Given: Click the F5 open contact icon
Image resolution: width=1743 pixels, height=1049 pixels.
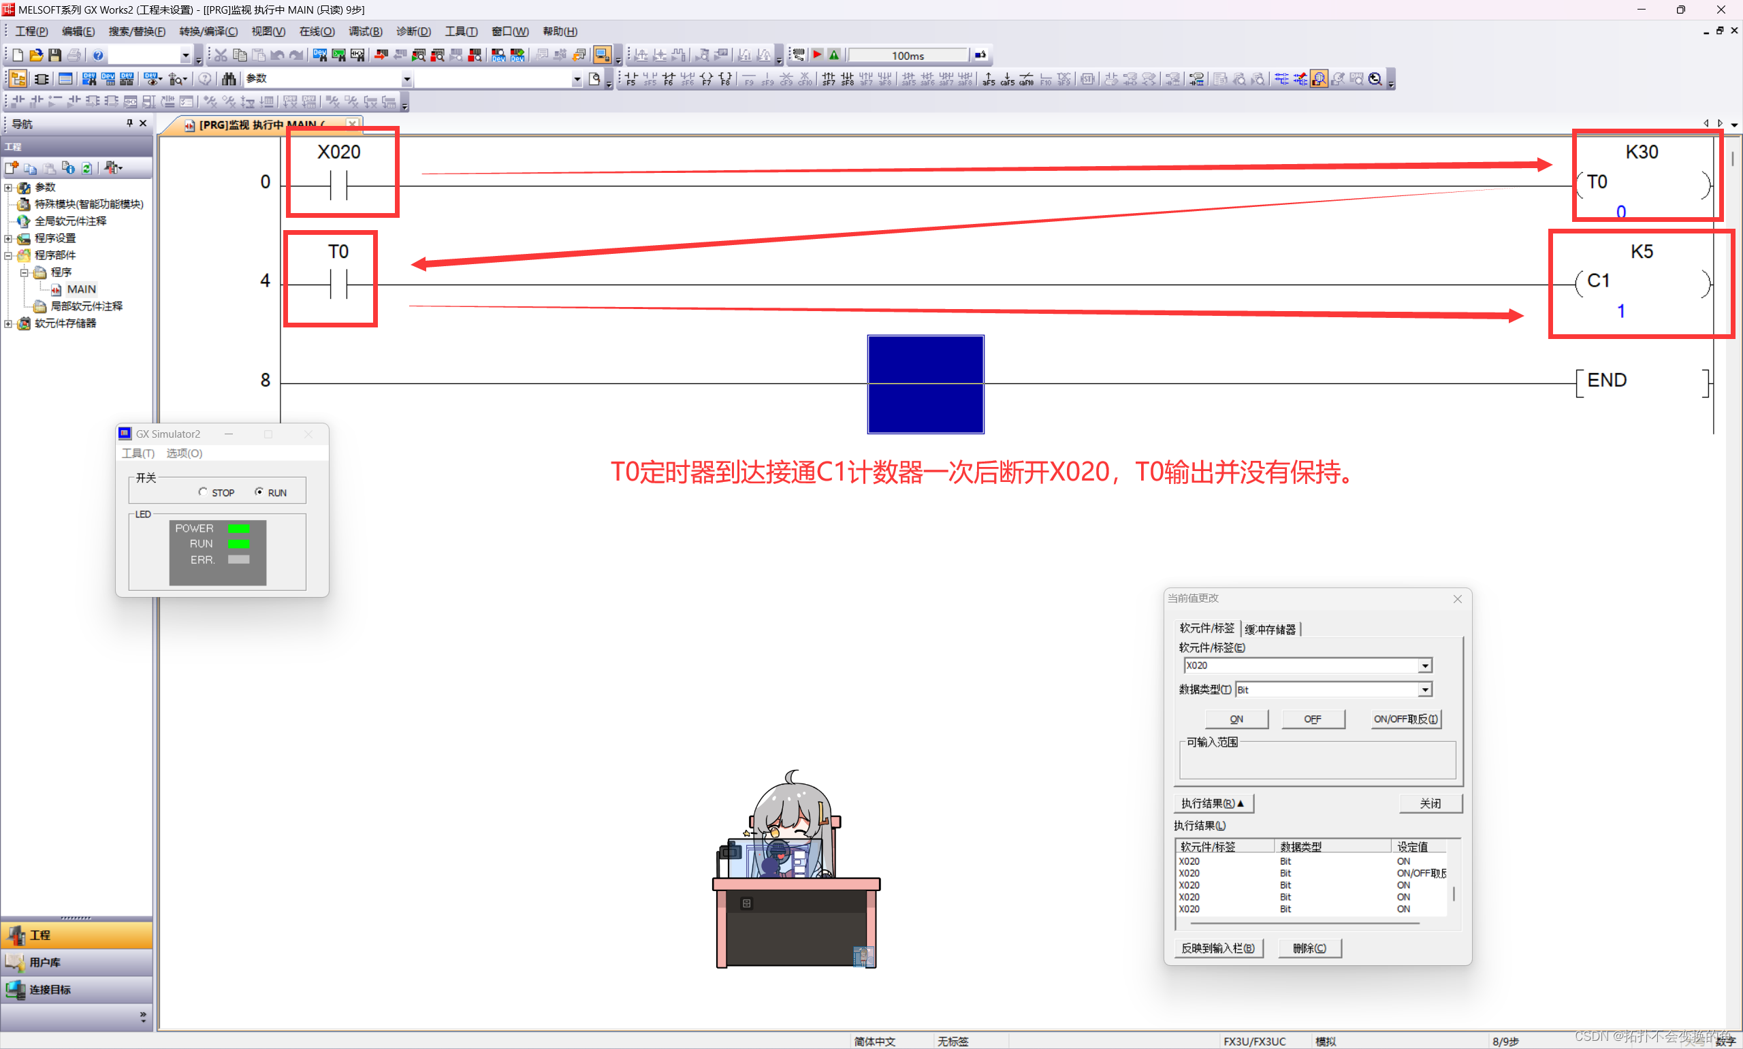Looking at the screenshot, I should pos(631,78).
